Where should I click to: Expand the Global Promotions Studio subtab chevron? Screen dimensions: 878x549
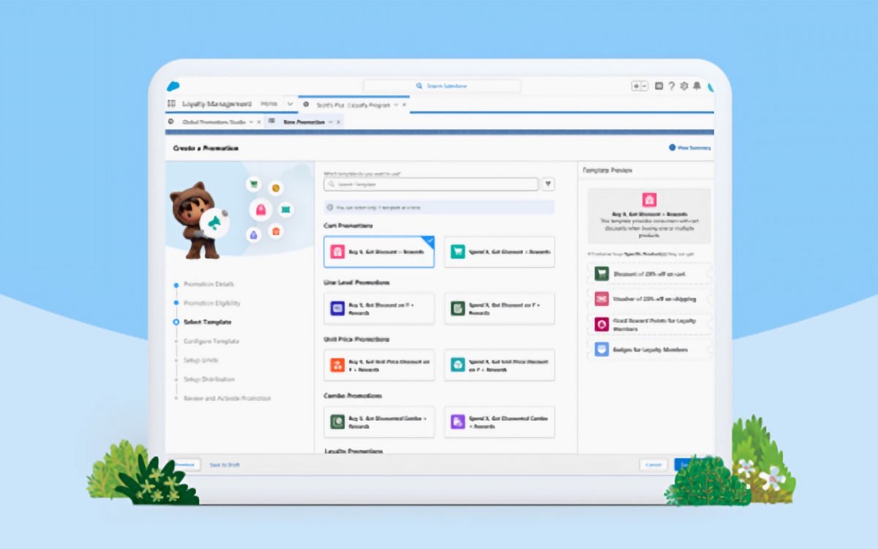click(251, 122)
